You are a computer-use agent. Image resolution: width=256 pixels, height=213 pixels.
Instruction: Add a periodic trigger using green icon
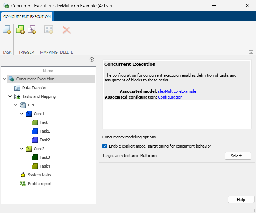20,30
